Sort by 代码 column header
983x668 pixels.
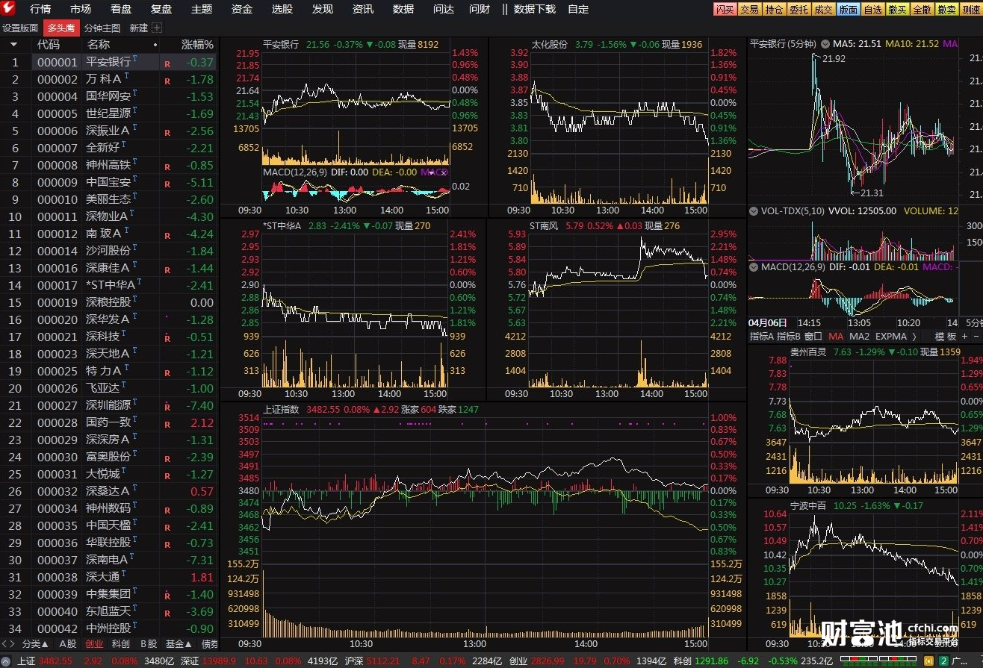pos(49,45)
